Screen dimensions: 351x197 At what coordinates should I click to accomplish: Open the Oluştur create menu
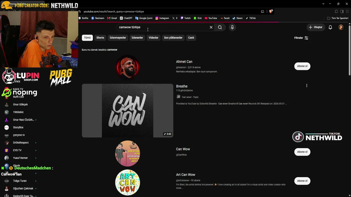coord(316,27)
